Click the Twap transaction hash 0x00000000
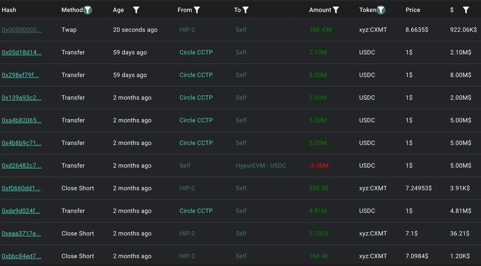 pos(22,30)
